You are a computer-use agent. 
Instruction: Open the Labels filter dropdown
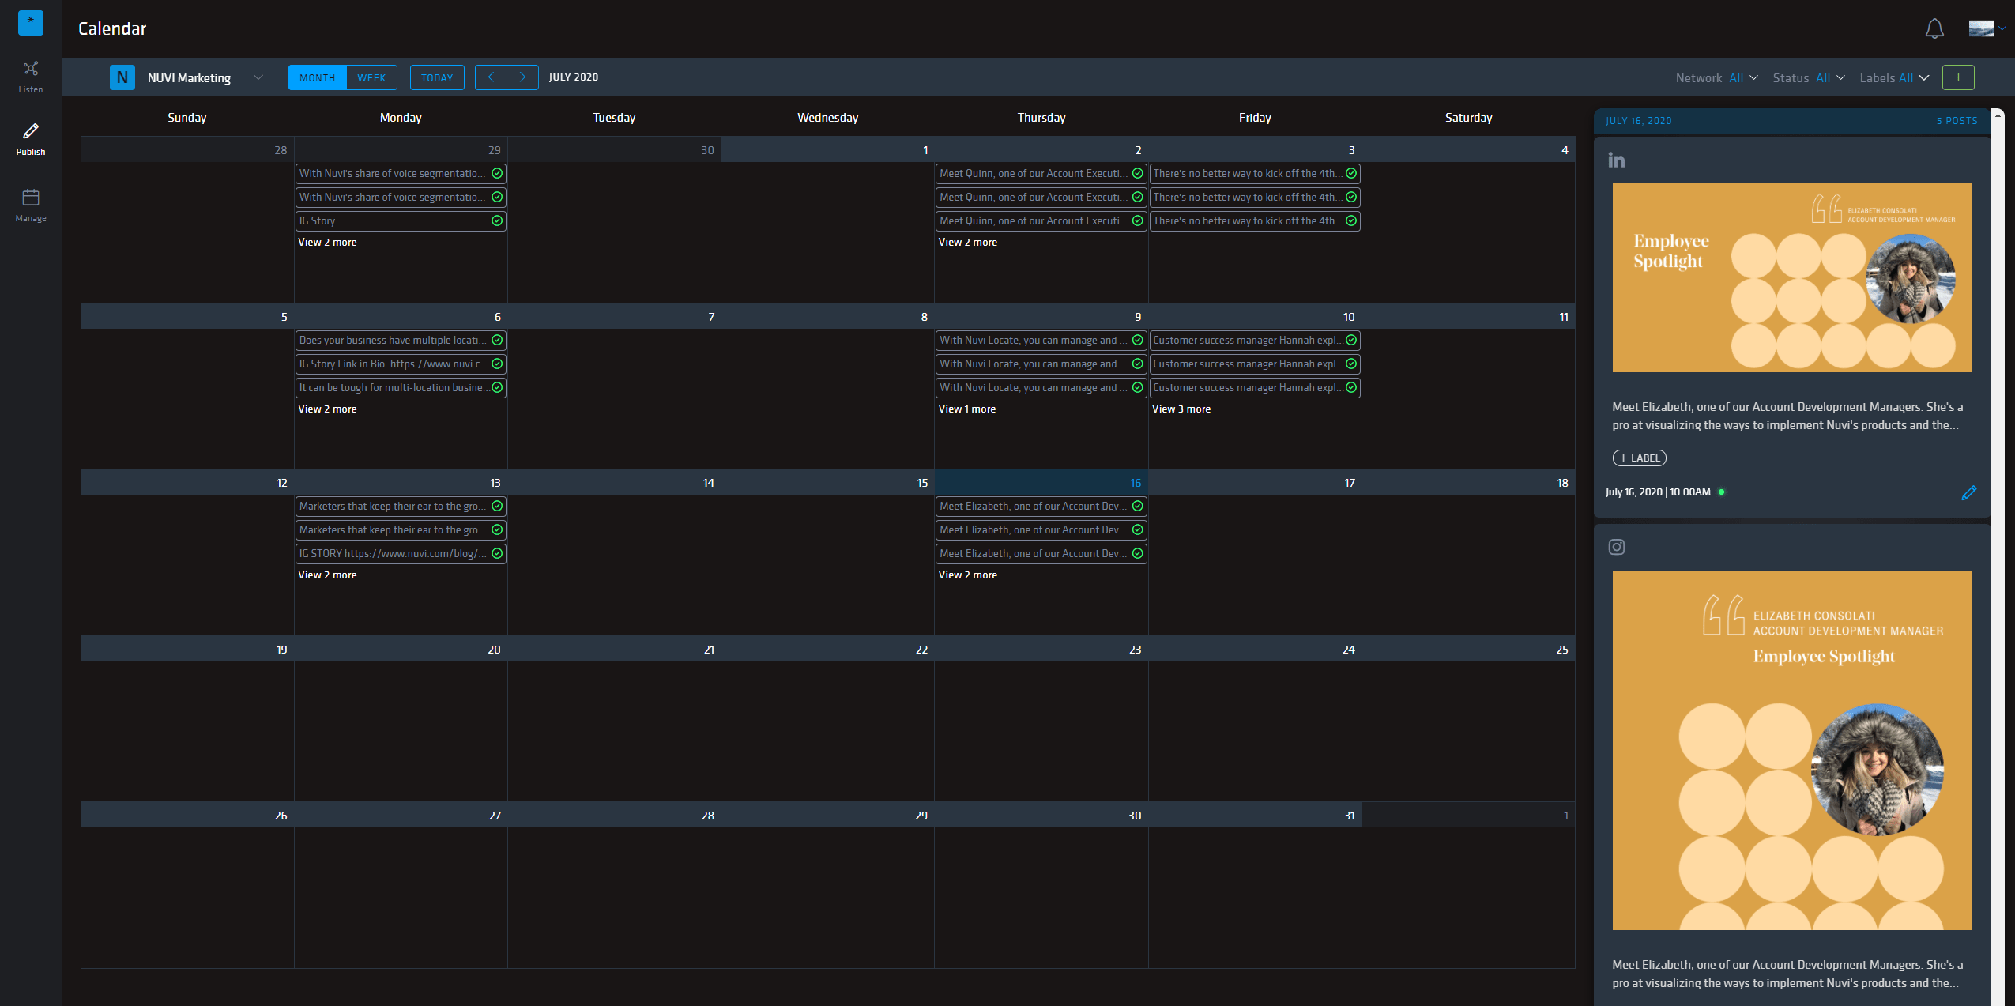pyautogui.click(x=1894, y=78)
